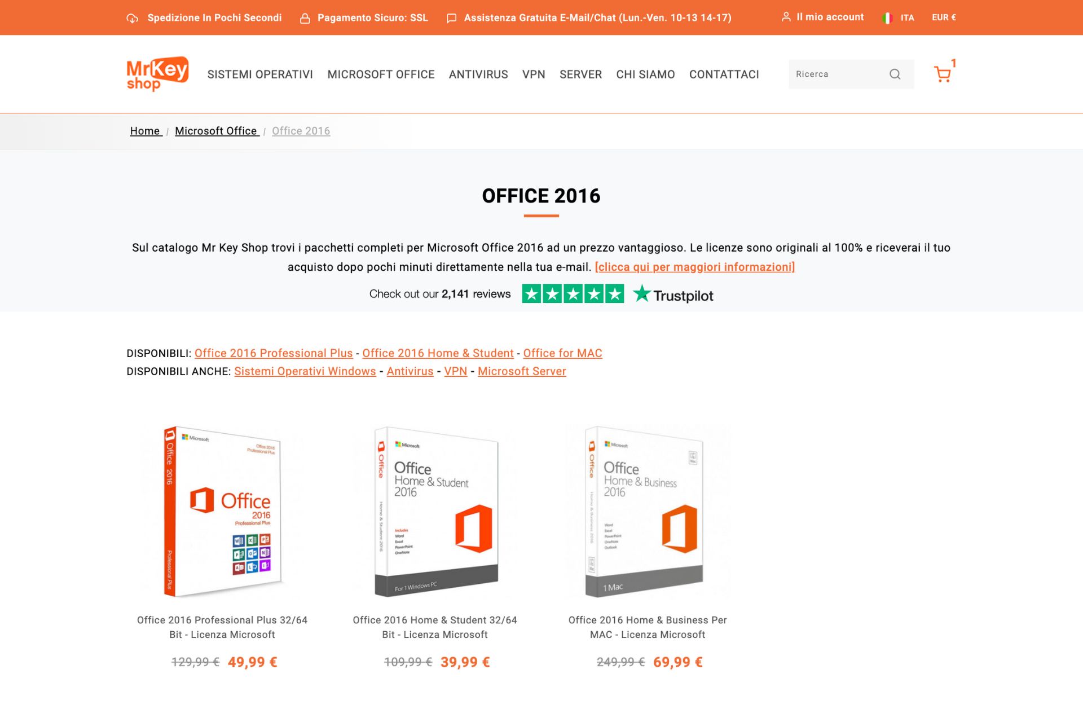1083x722 pixels.
Task: Open the ITA language selector
Action: [907, 18]
